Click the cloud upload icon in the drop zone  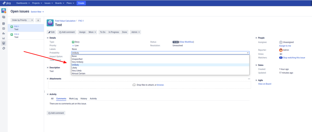pos(134,85)
